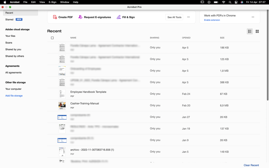The height and width of the screenshot is (168, 269).
Task: Open the Edit menu
Action: (x=33, y=2)
